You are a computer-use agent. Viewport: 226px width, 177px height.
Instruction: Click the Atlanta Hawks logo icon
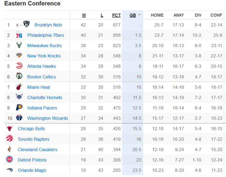pyautogui.click(x=19, y=66)
